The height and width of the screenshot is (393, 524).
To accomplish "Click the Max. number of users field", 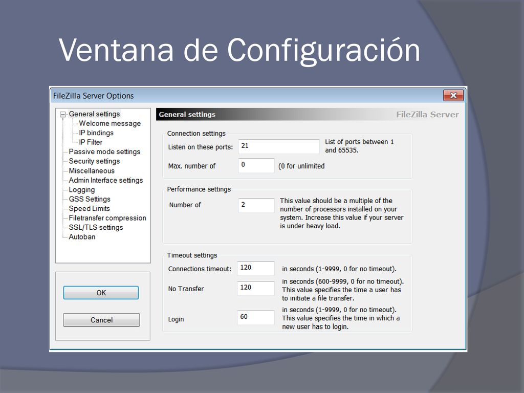I will (256, 165).
